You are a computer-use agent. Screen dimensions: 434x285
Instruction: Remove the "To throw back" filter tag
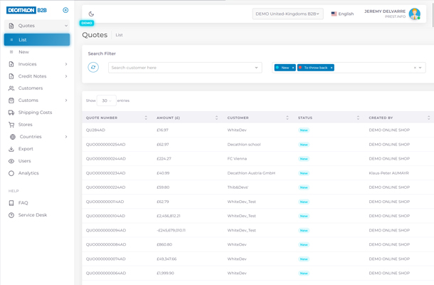click(332, 68)
